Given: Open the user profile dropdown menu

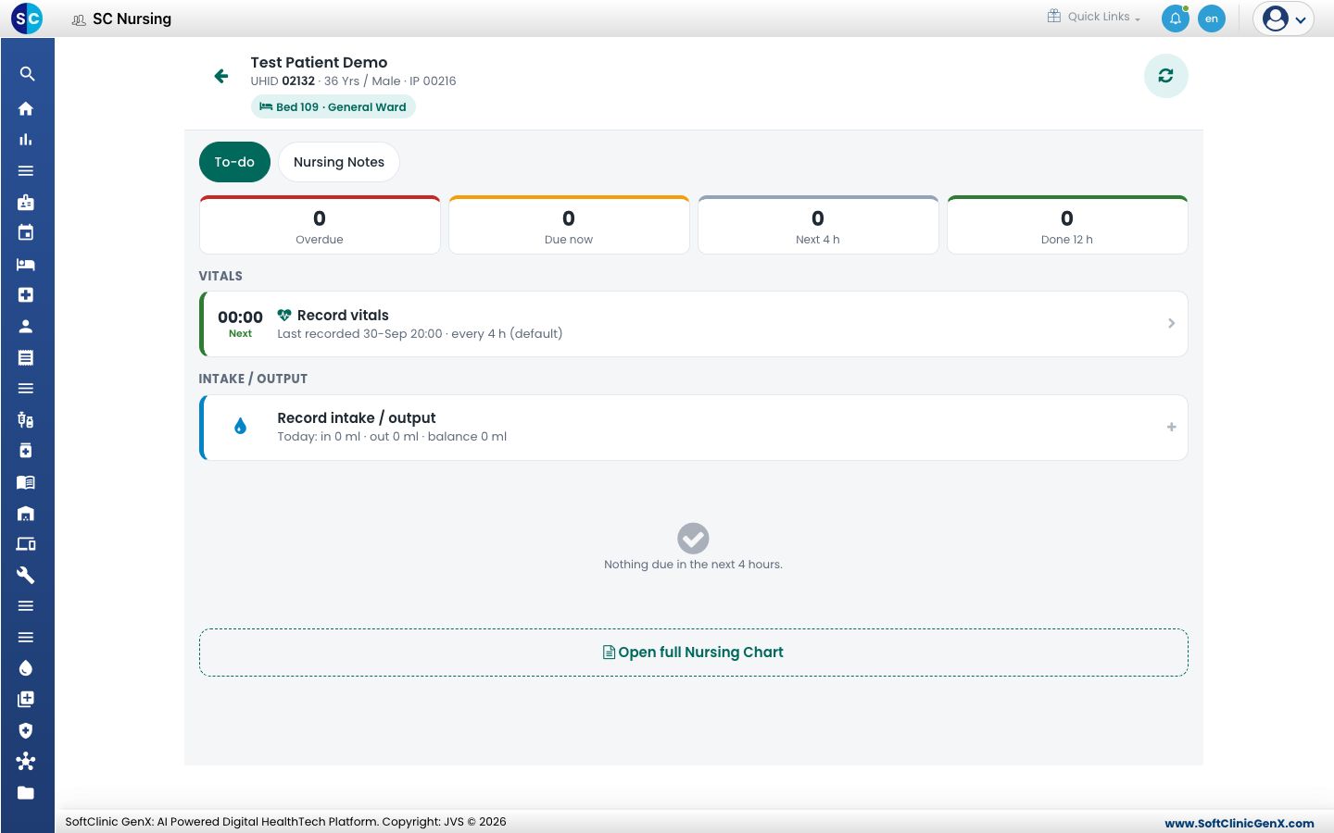Looking at the screenshot, I should click(x=1283, y=19).
